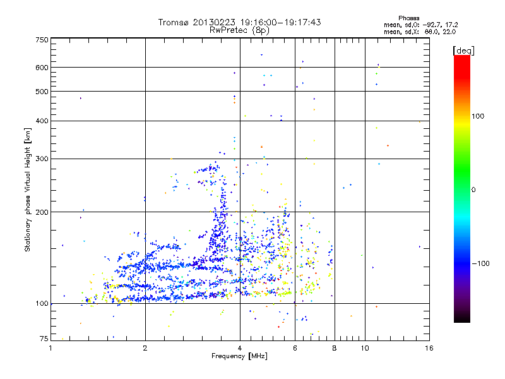The width and height of the screenshot is (505, 379).
Task: Click the 'RwPretec (8p)' subtitle
Action: coord(239,30)
